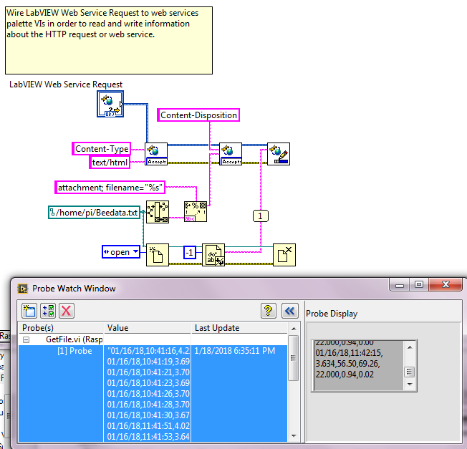This screenshot has height=449, width=467.
Task: Click the Probe Display scroll-down arrow
Action: point(410,384)
